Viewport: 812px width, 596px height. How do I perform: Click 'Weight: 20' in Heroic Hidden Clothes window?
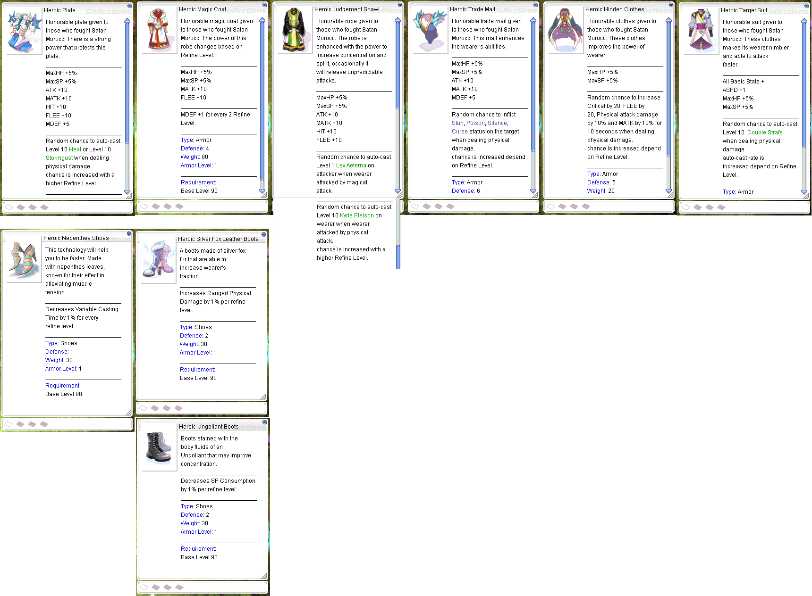601,191
